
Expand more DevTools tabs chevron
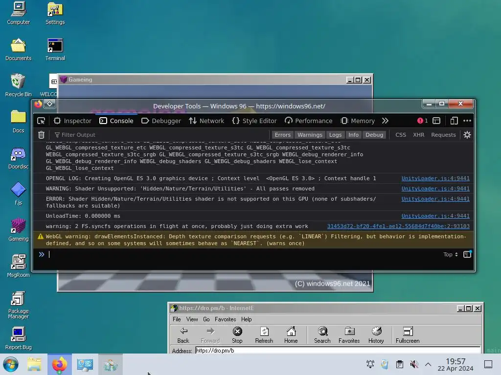click(385, 121)
